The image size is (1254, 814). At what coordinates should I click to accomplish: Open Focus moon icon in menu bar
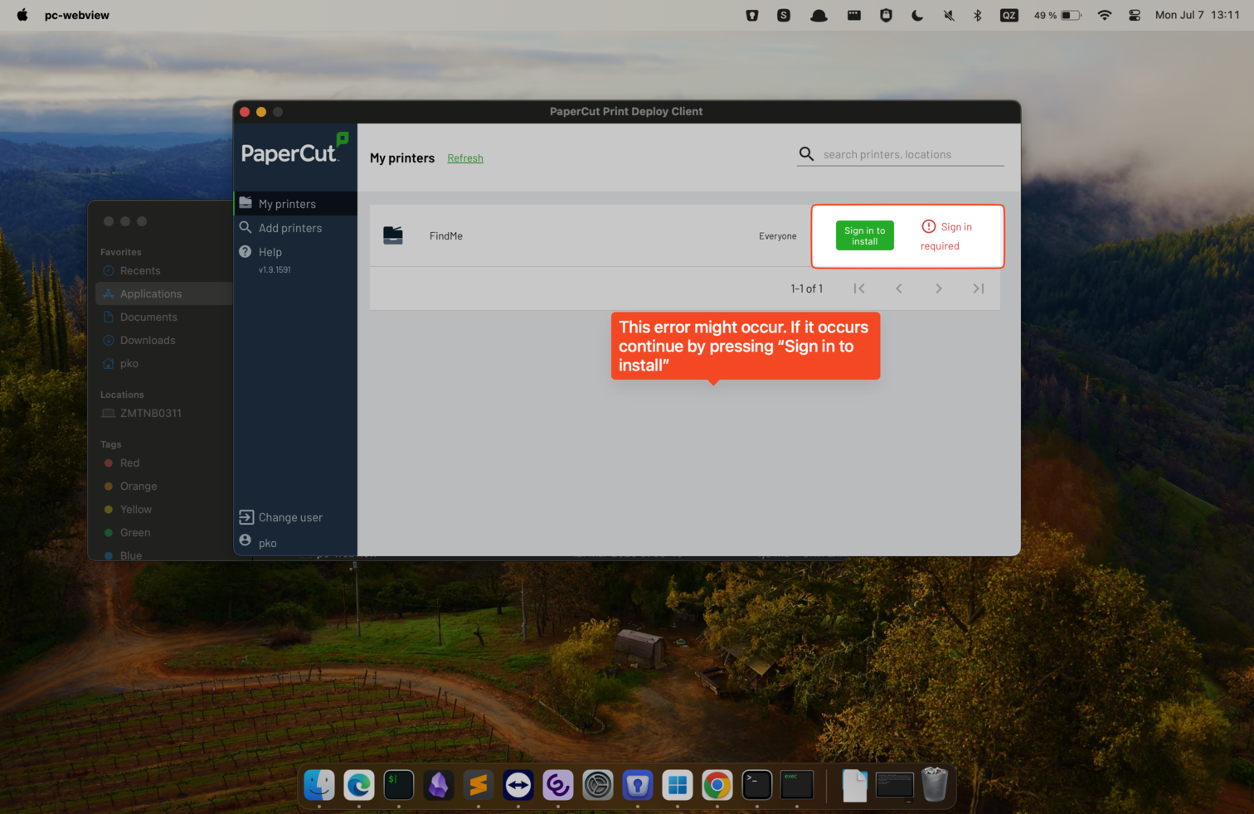pyautogui.click(x=917, y=15)
